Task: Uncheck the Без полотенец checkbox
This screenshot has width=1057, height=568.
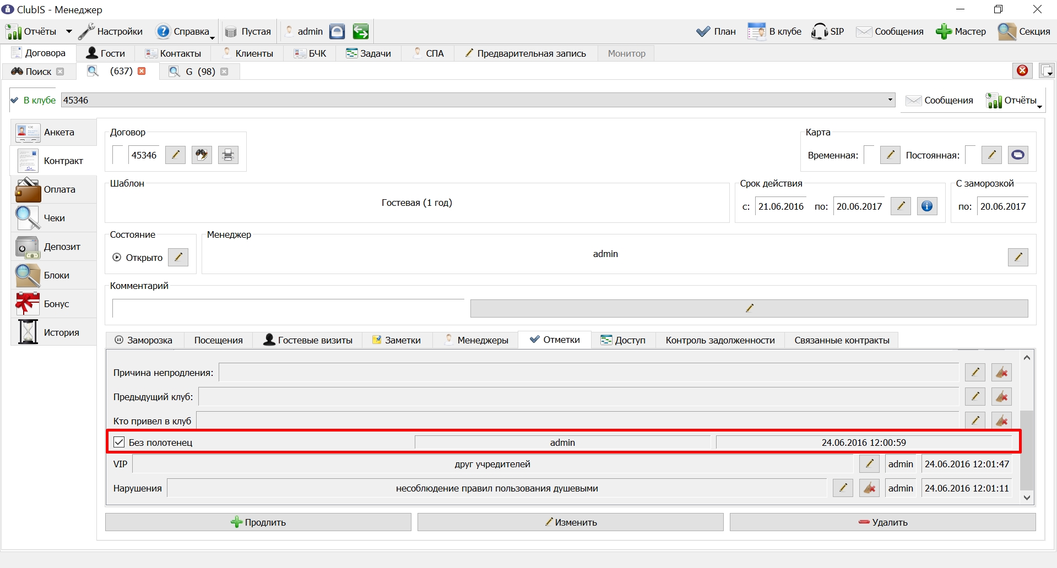Action: click(119, 442)
